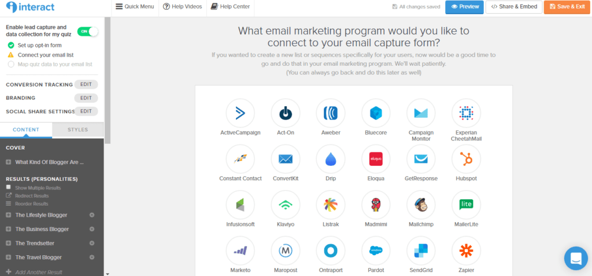Open Share & Embed
The height and width of the screenshot is (276, 592).
[x=514, y=7]
